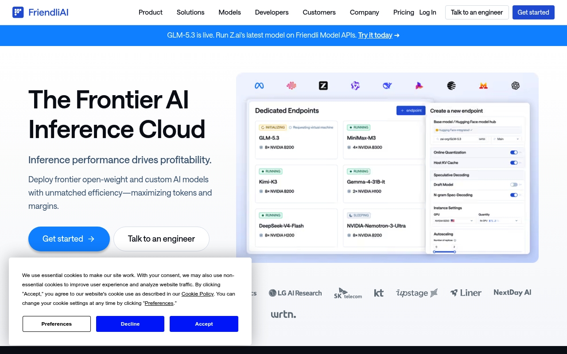Click the multicolor triangle logo icon
The image size is (567, 354).
(419, 86)
